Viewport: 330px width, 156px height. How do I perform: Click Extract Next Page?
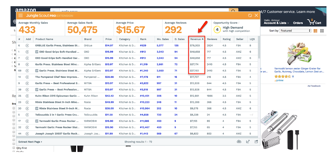30,142
